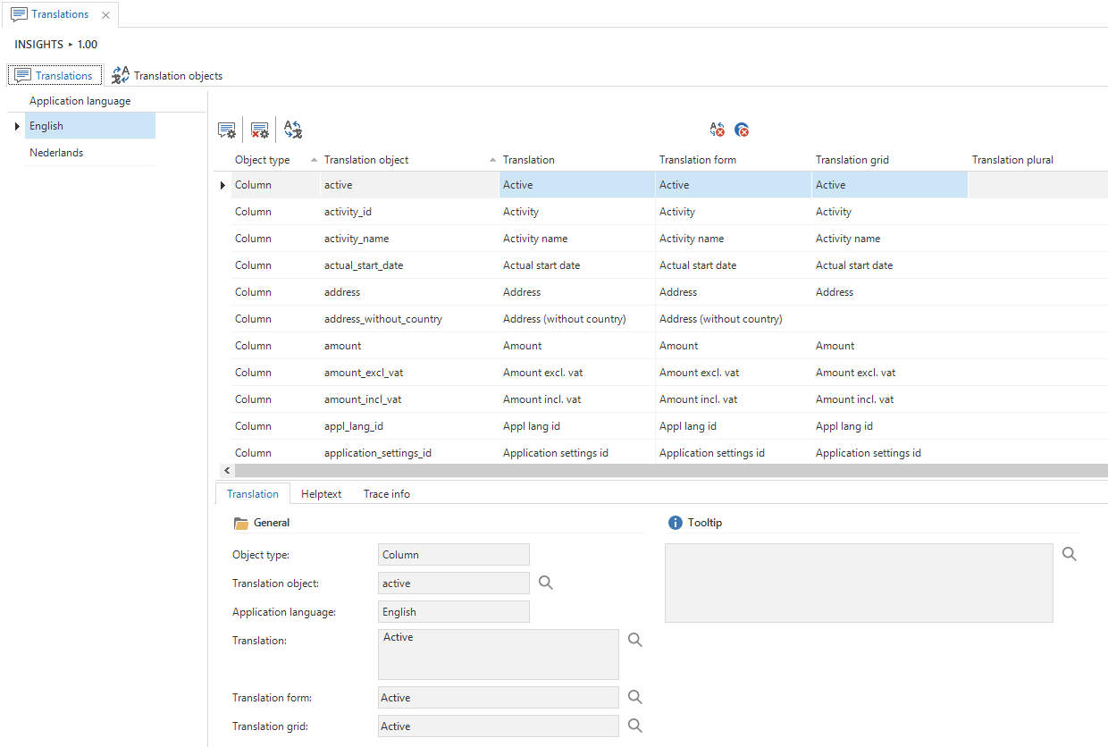1108x747 pixels.
Task: Click the translate tool icon with wrench
Action: tap(293, 130)
